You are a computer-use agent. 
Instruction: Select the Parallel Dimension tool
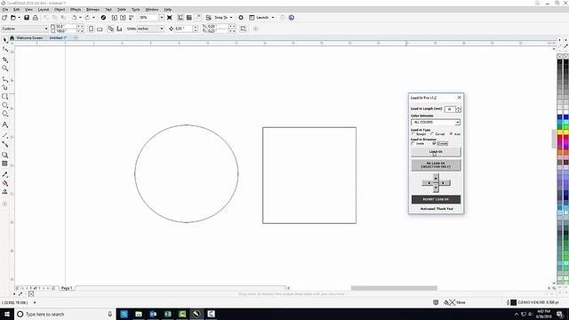(x=5, y=135)
